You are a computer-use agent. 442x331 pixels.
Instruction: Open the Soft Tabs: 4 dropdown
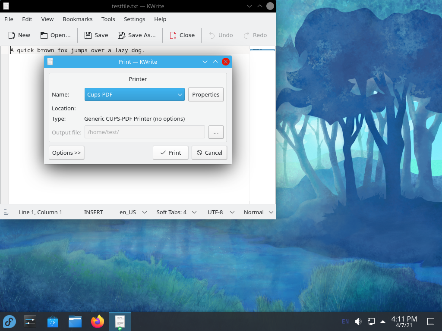pos(177,212)
